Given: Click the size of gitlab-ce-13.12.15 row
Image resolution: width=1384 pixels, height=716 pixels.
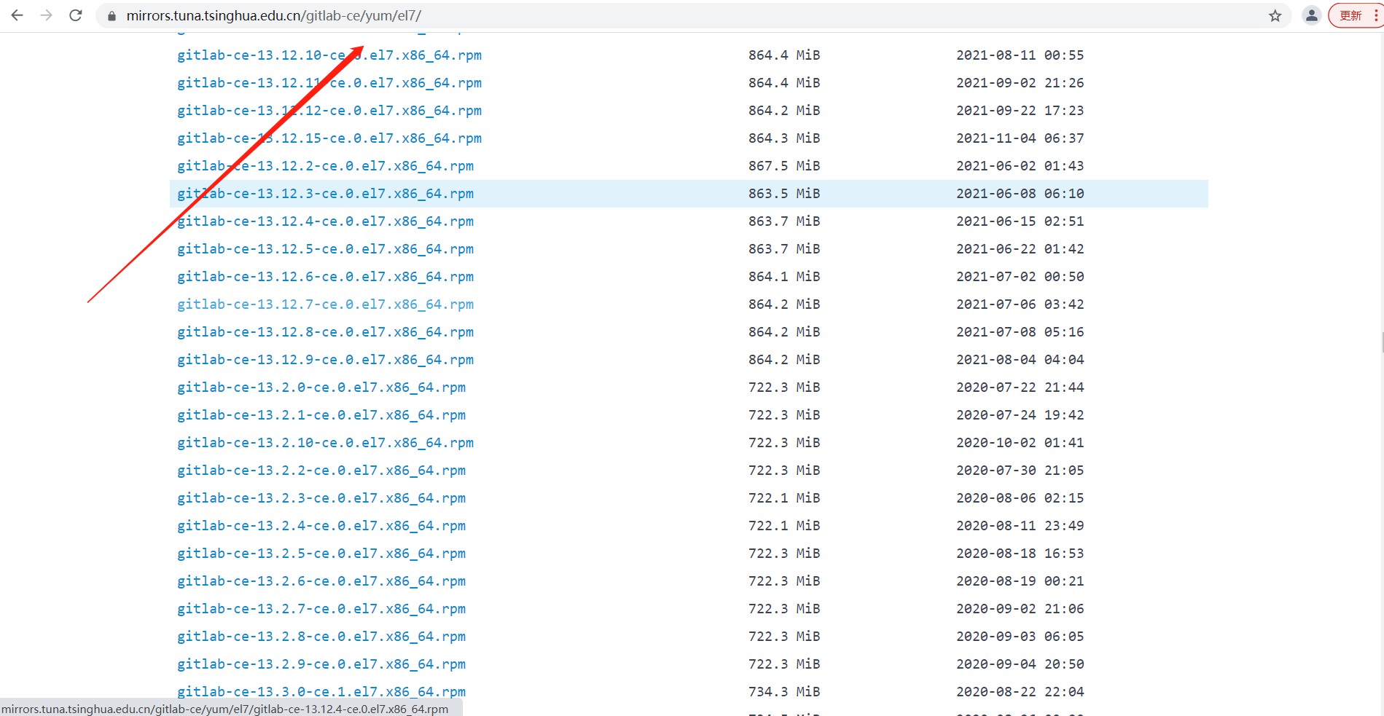Looking at the screenshot, I should click(784, 138).
